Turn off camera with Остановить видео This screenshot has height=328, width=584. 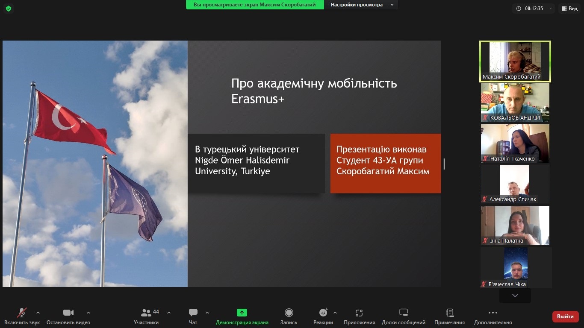(x=68, y=313)
